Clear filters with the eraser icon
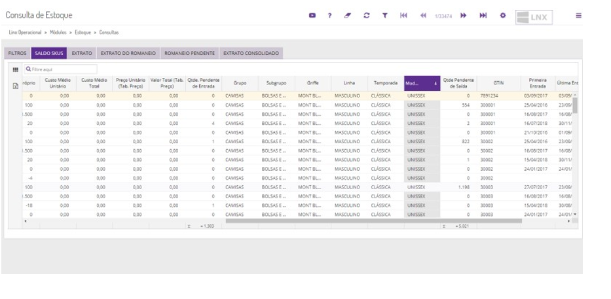The height and width of the screenshot is (299, 611). [348, 16]
